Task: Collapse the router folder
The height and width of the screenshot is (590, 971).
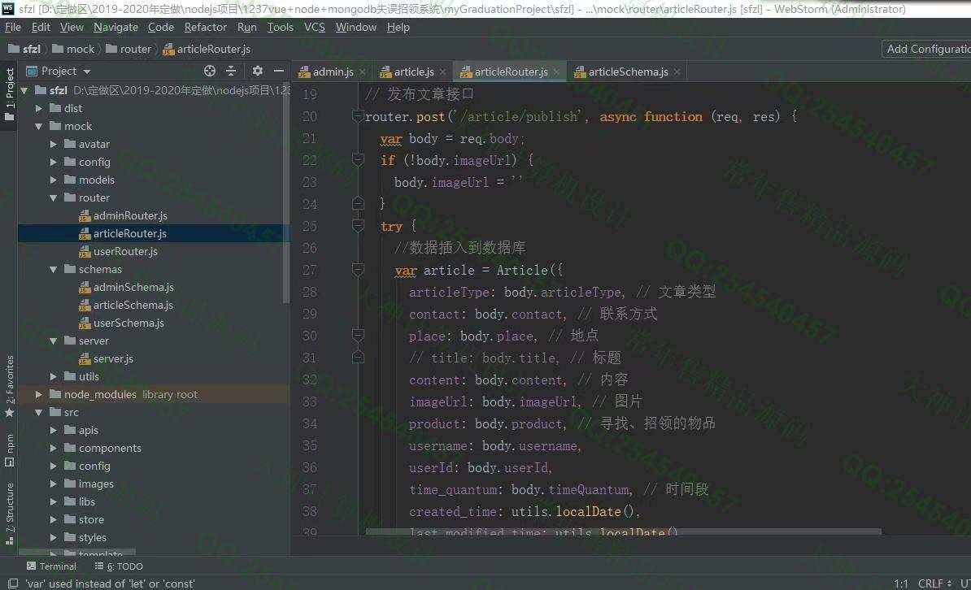Action: 53,198
